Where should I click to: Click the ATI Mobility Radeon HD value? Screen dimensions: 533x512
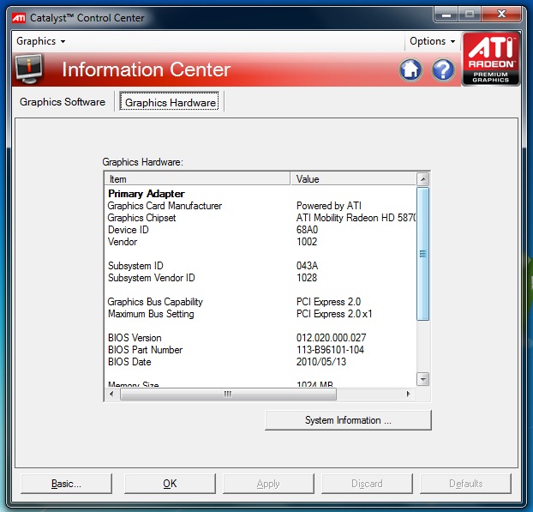point(356,218)
